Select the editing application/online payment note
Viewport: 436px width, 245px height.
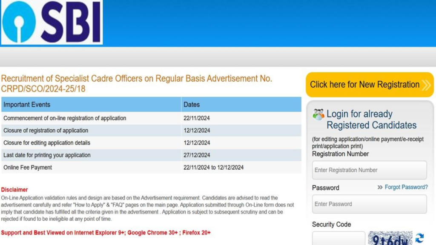pos(368,142)
